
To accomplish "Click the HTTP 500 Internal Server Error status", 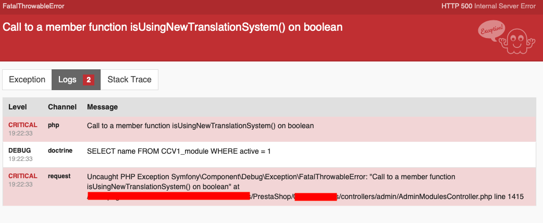I will (x=489, y=6).
